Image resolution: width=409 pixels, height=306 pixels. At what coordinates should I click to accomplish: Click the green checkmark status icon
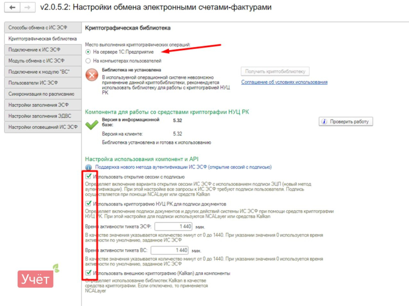pos(92,125)
